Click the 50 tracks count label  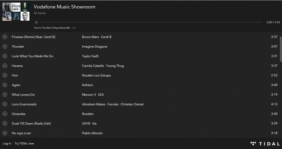40,13
